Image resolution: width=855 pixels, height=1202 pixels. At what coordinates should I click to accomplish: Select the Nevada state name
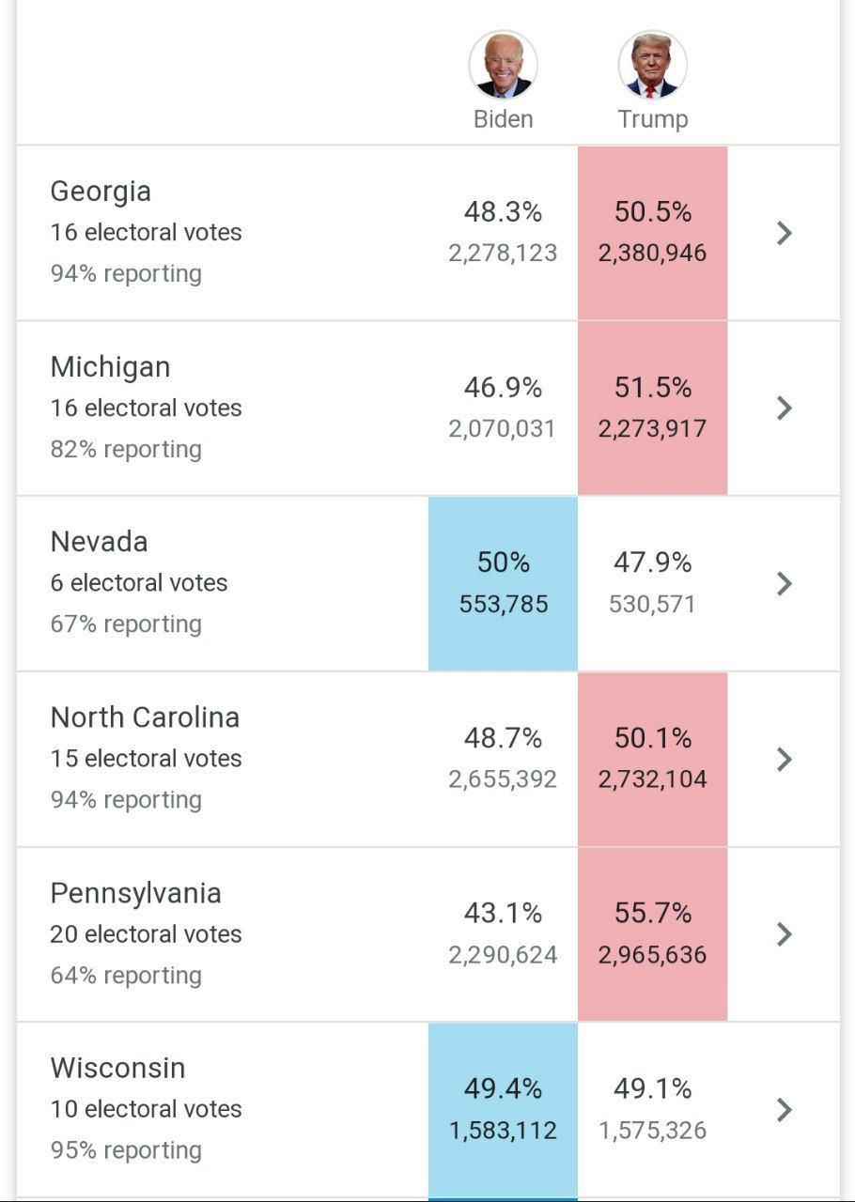pyautogui.click(x=99, y=542)
